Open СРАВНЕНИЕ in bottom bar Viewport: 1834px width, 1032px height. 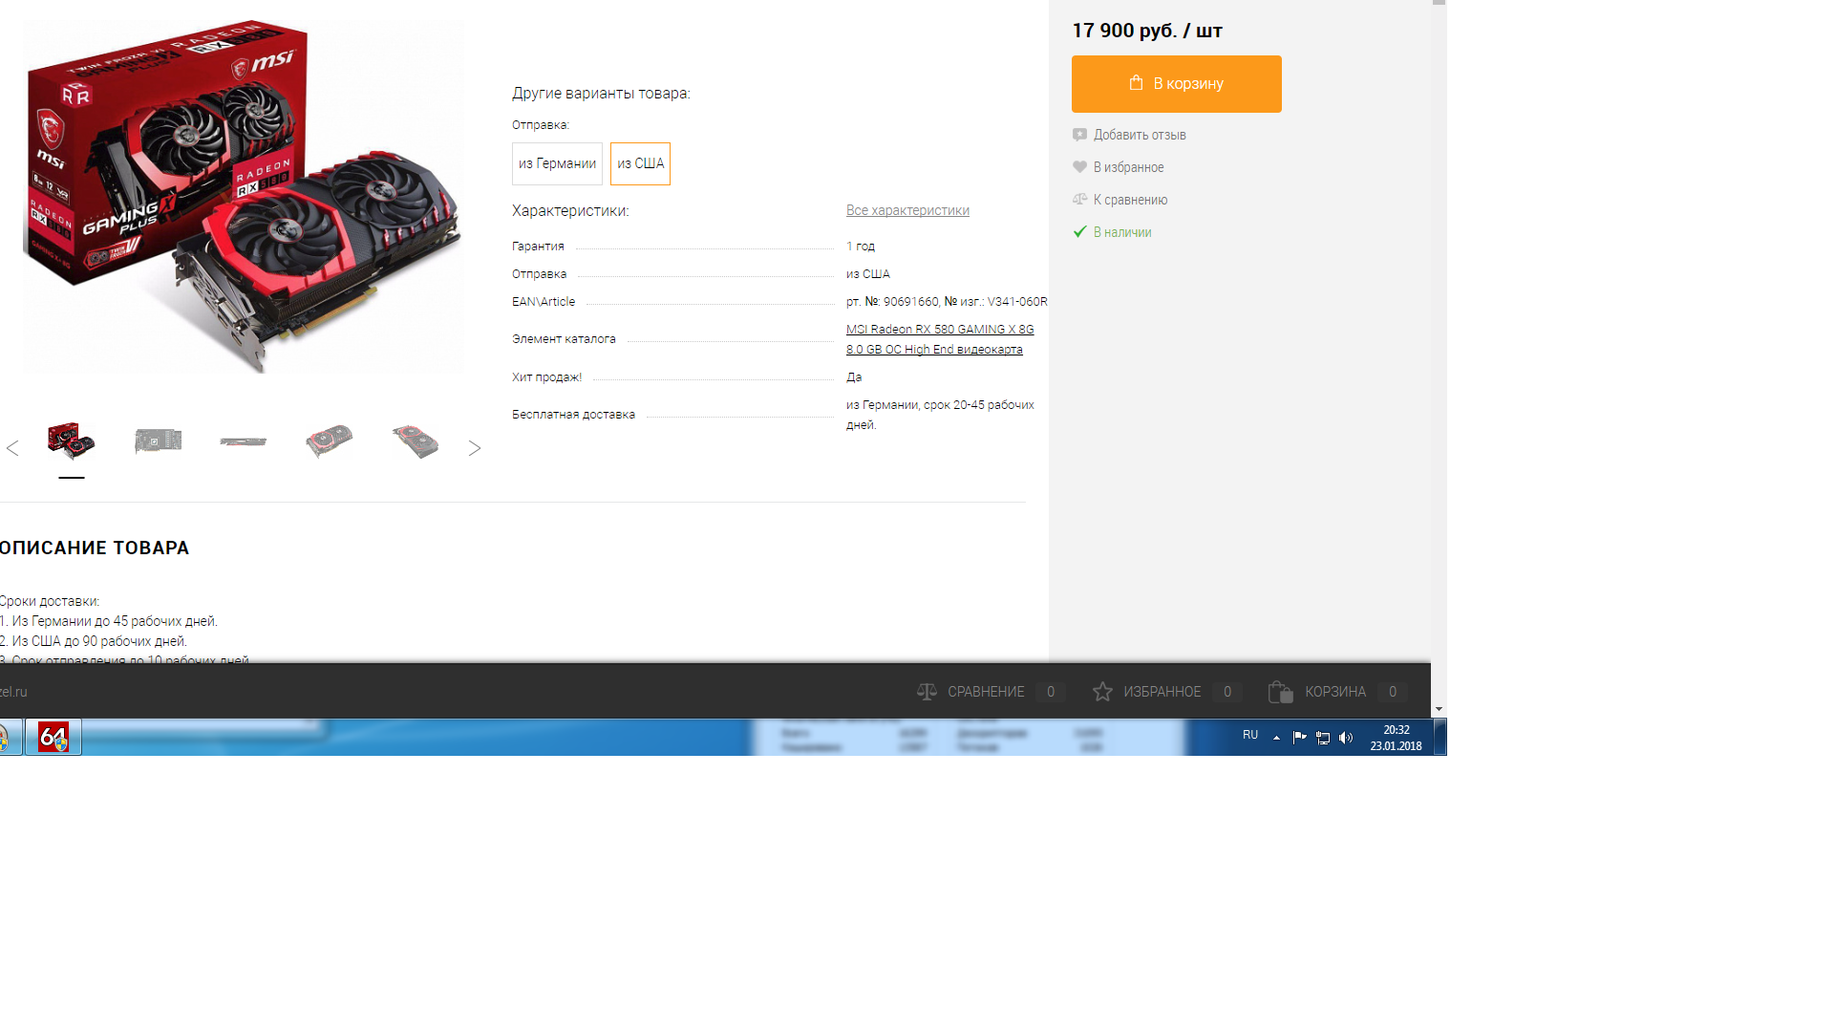(x=986, y=692)
